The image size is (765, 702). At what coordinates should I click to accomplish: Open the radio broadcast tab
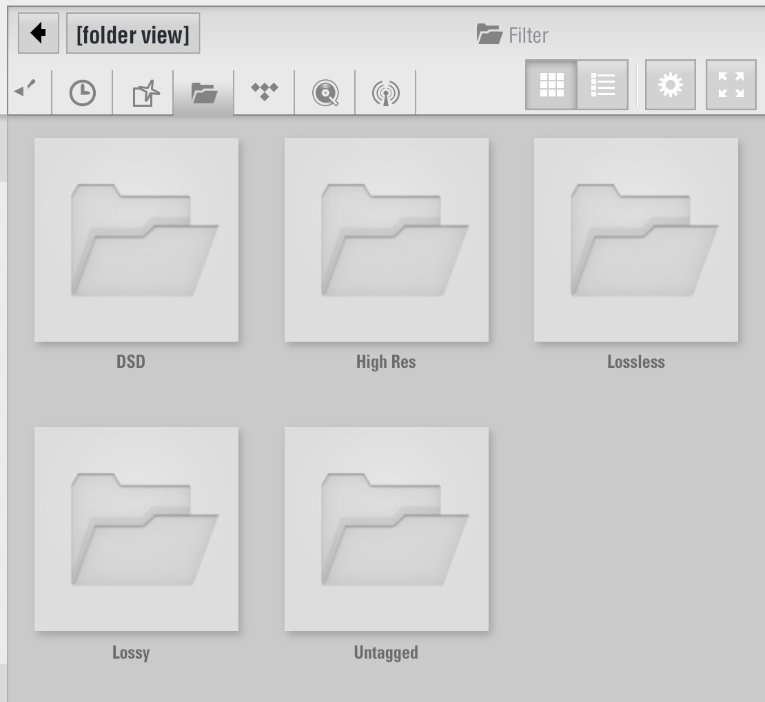[x=386, y=92]
